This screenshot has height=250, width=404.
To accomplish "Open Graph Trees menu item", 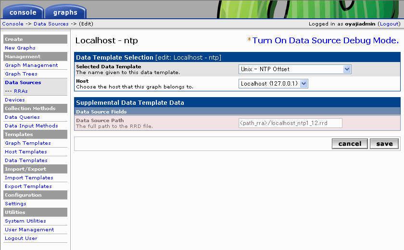I will [21, 74].
